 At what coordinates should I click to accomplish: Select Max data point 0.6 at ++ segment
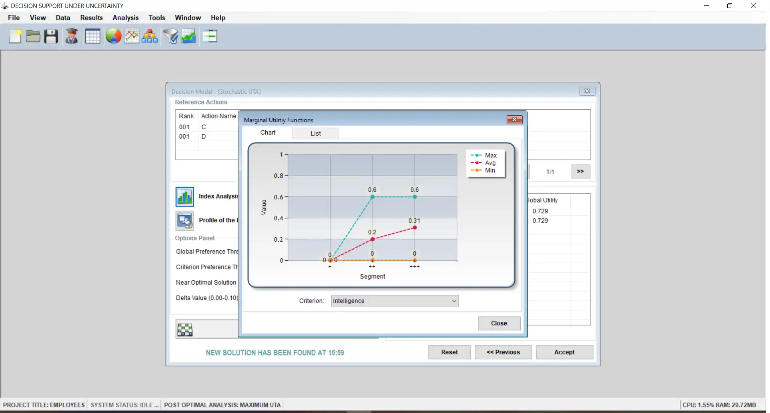[x=373, y=197]
